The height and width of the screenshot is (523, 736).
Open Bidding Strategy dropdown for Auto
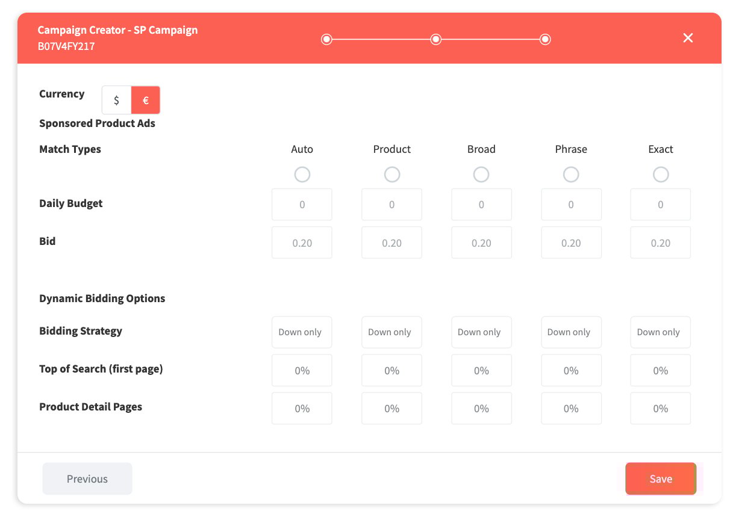(302, 332)
